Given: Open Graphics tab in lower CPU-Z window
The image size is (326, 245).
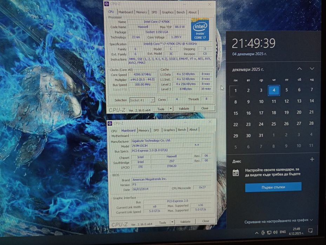Looking at the screenshot, I should [x=169, y=130].
